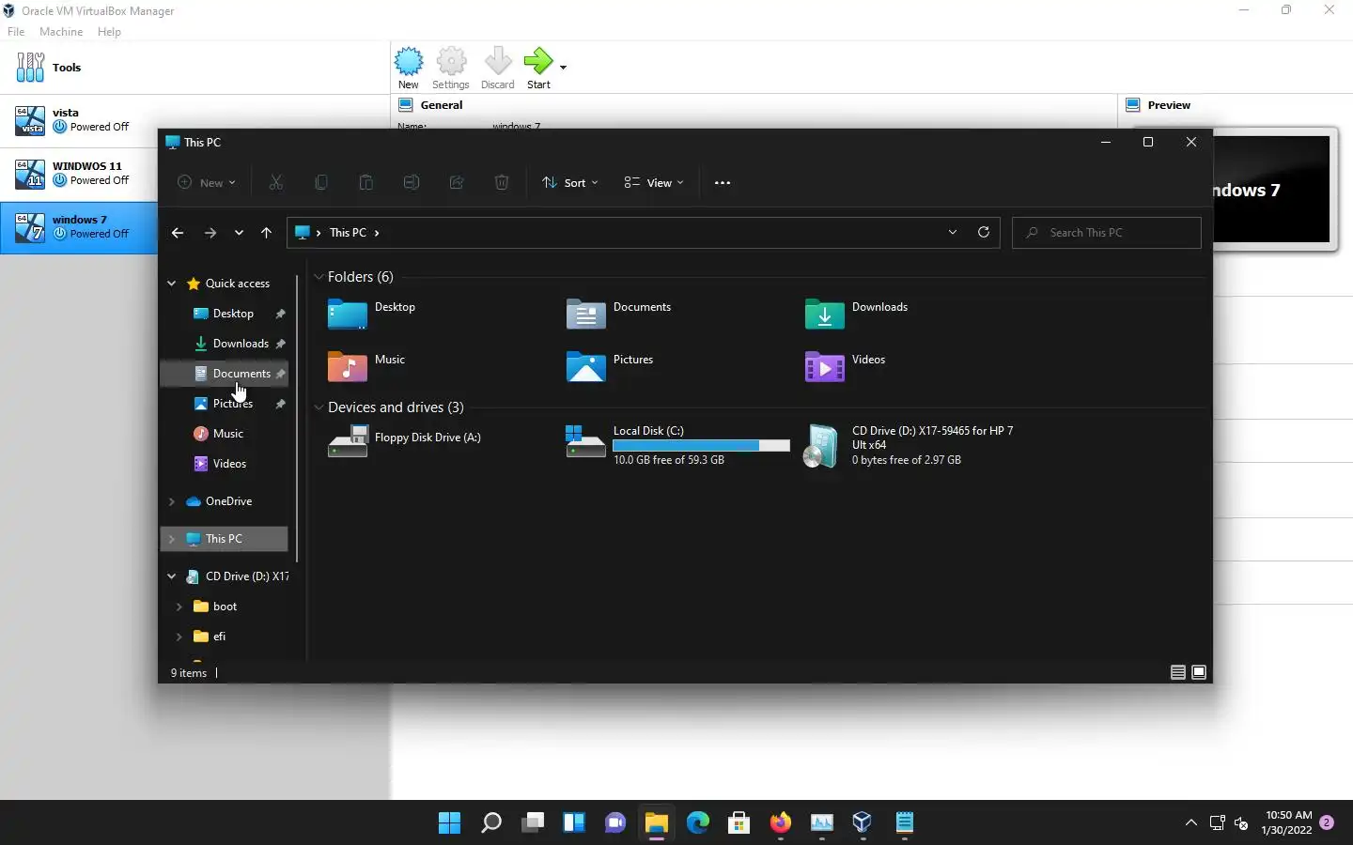This screenshot has width=1353, height=845.
Task: Switch to large thumbnails view icon in status bar
Action: pyautogui.click(x=1199, y=672)
